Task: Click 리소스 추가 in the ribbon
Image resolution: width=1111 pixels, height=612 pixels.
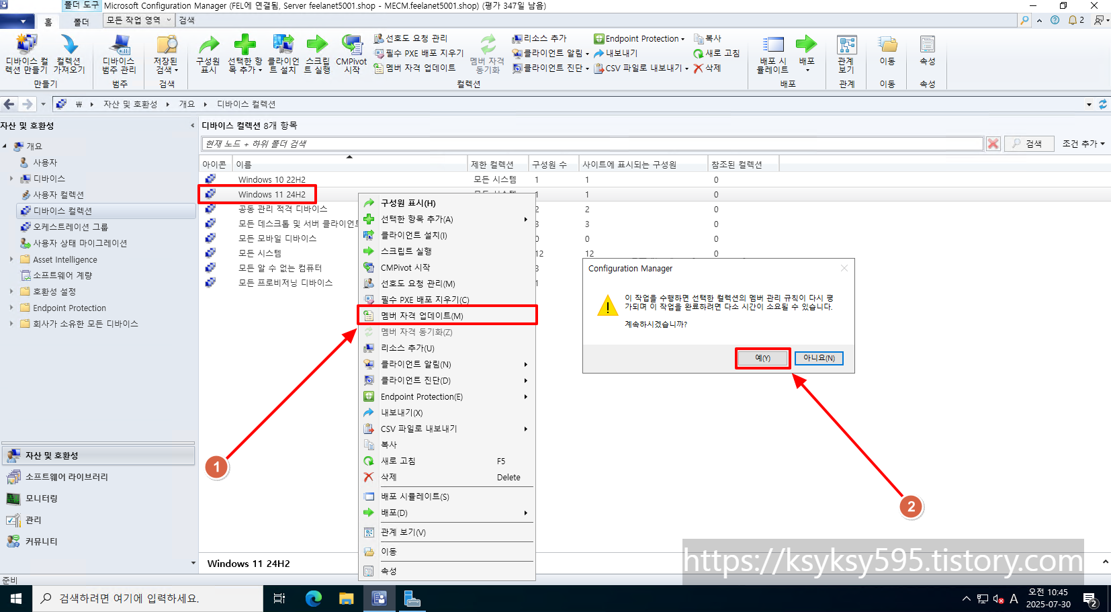Action: point(539,38)
